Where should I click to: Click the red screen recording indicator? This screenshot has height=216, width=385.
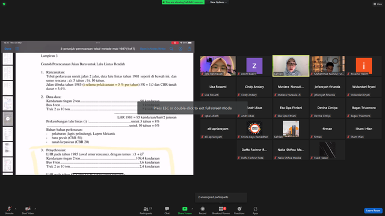click(174, 43)
